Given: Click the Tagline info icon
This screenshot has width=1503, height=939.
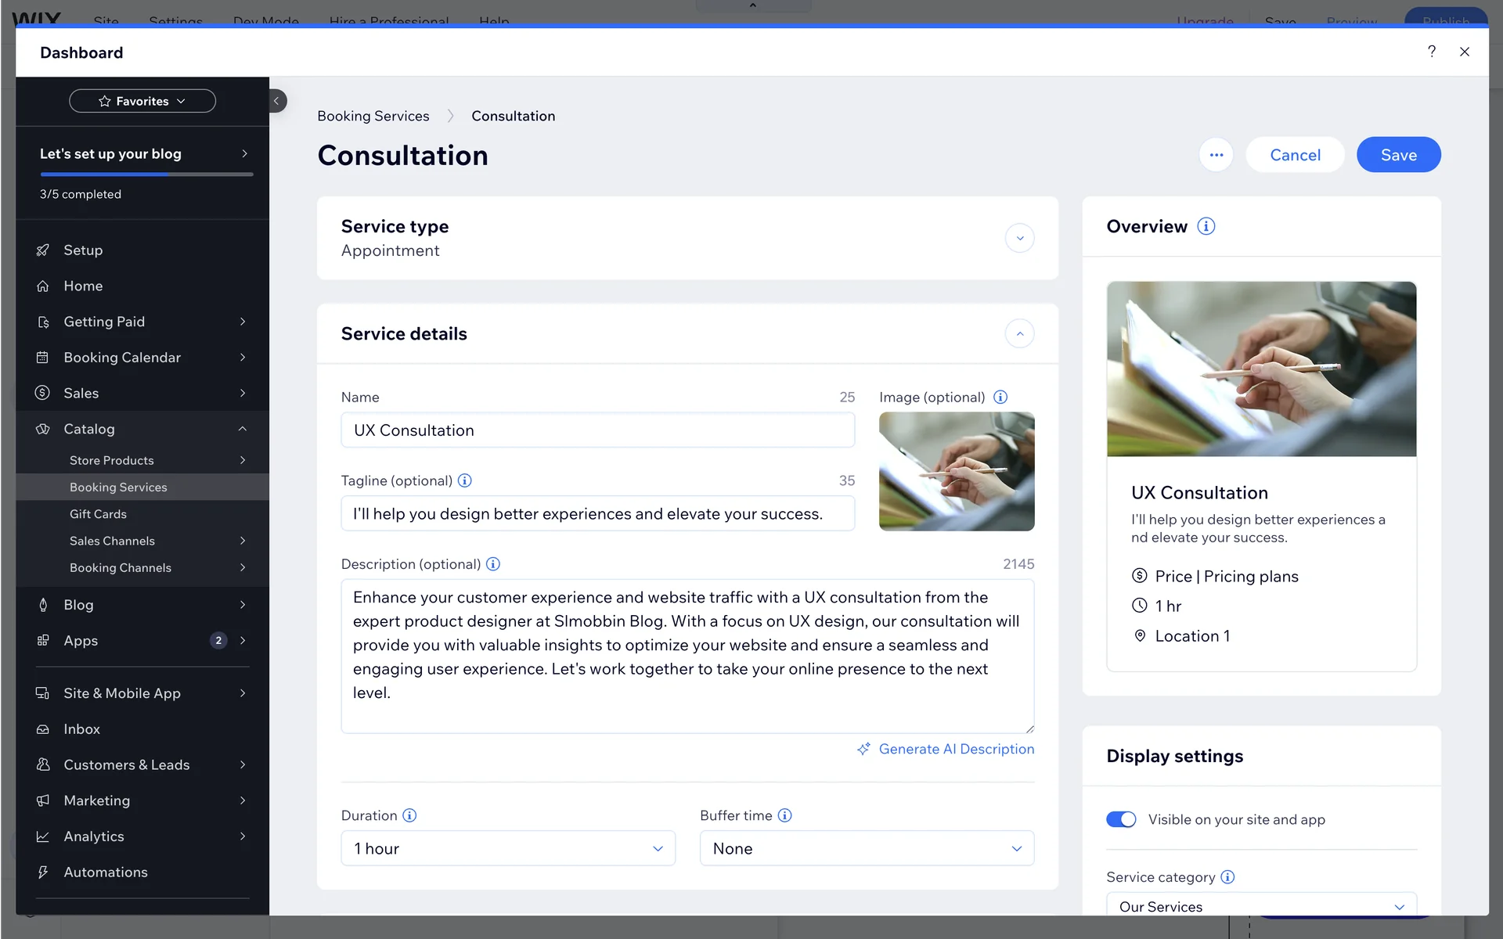Looking at the screenshot, I should click(x=464, y=480).
